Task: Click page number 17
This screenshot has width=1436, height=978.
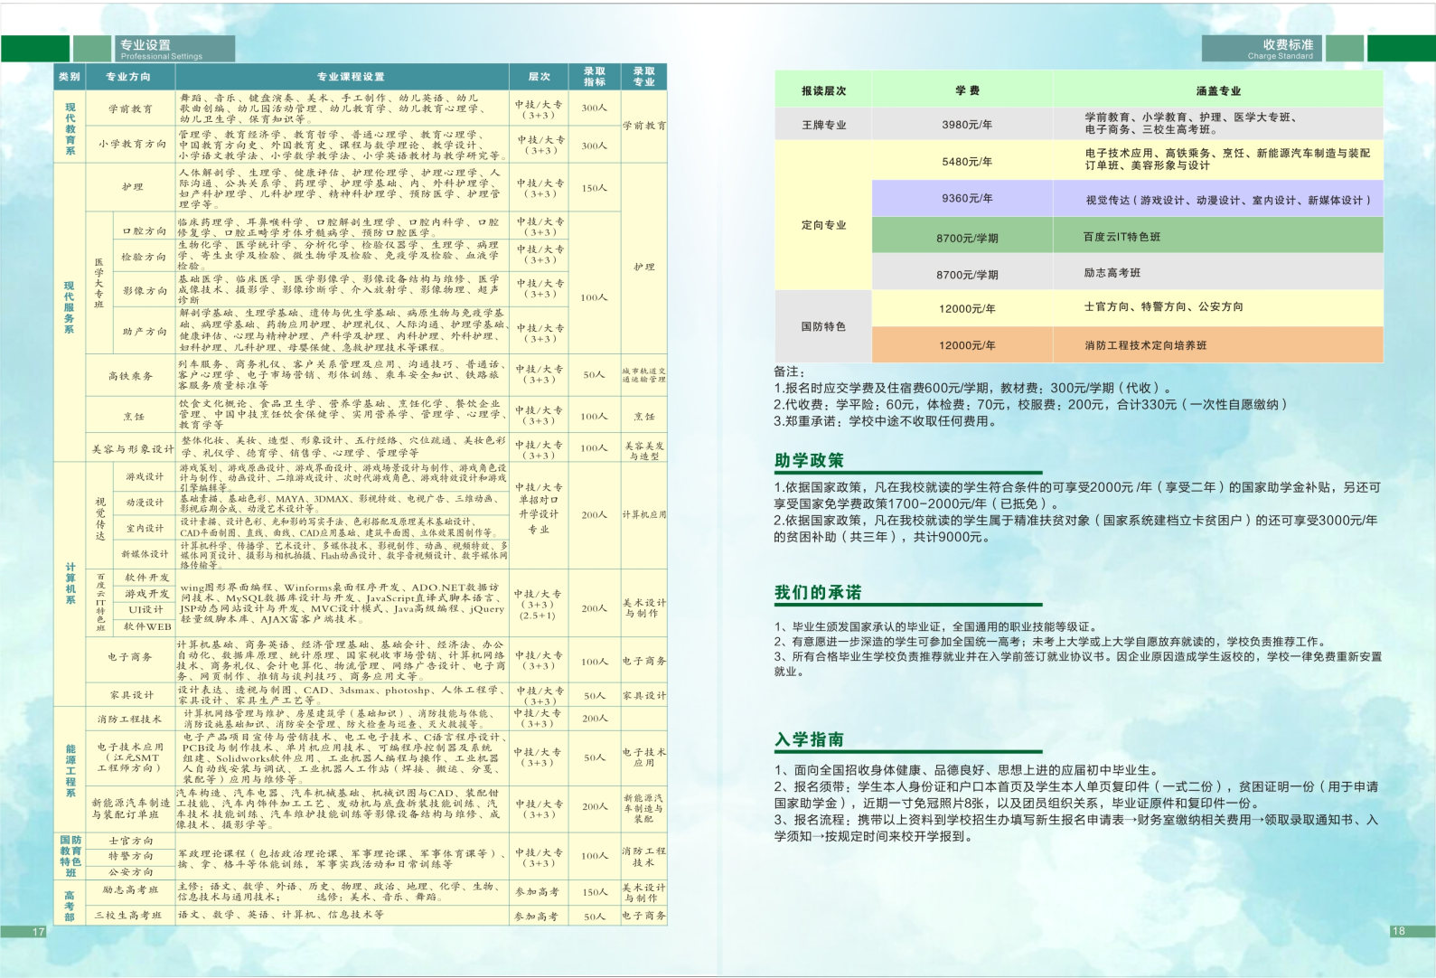Action: click(38, 932)
